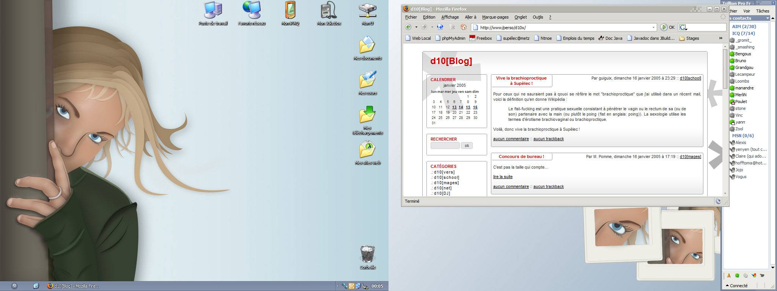Open the Back history dropdown arrow
This screenshot has height=291, width=777.
[416, 27]
